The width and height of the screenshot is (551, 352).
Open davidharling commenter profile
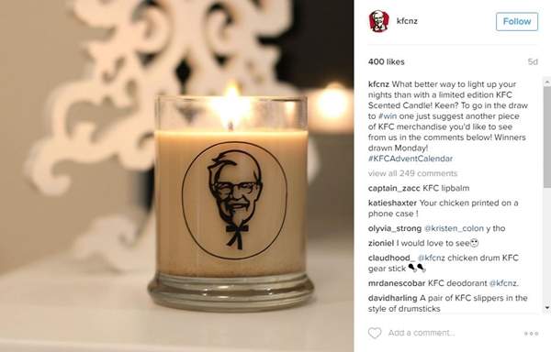point(392,298)
